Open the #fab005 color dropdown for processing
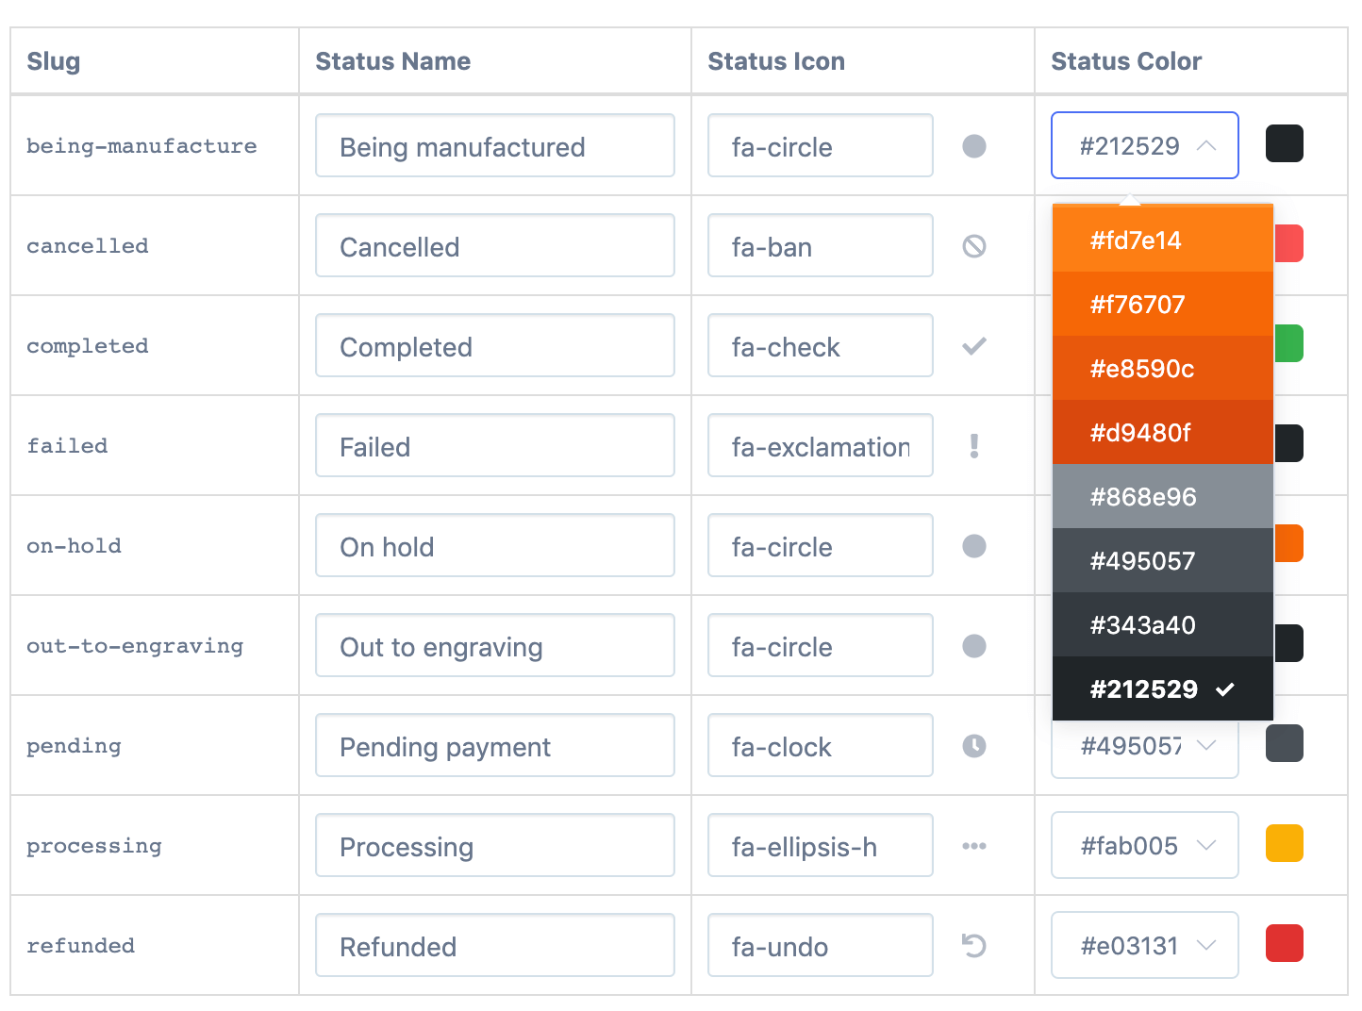1362x1011 pixels. (x=1144, y=846)
